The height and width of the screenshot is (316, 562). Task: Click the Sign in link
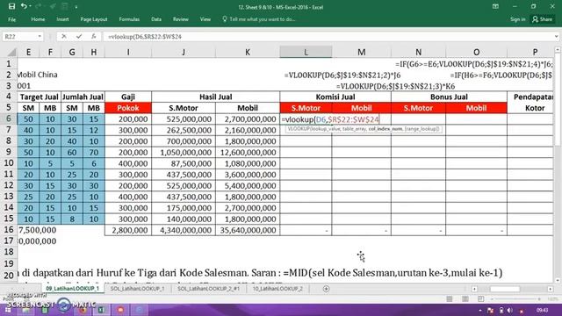coord(517,19)
